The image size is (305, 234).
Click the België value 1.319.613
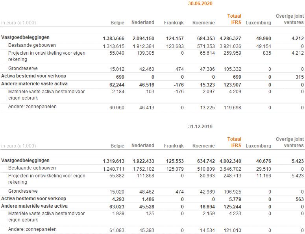pyautogui.click(x=113, y=161)
